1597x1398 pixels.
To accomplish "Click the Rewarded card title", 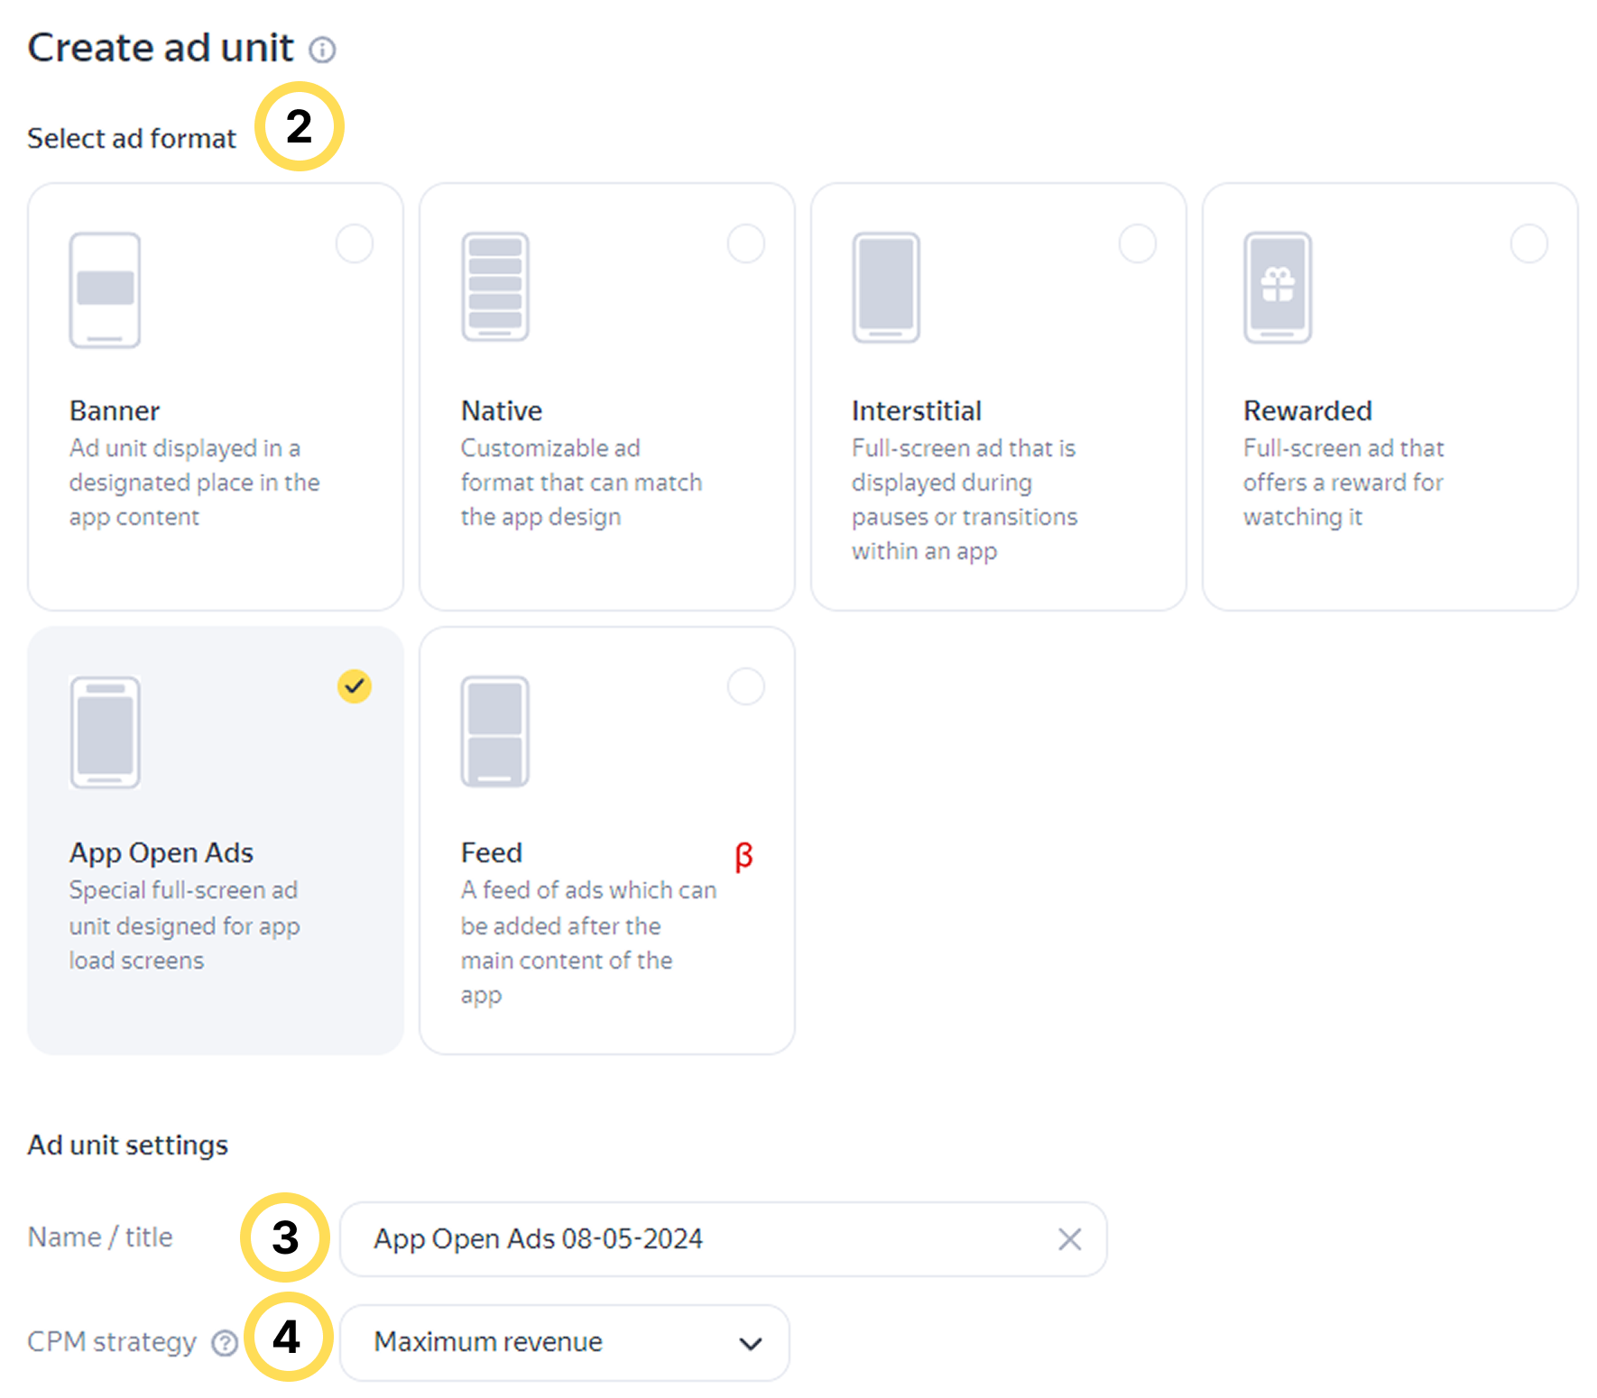I will click(1307, 411).
